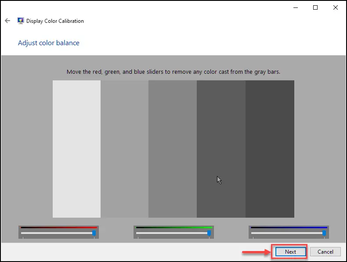Click the middle of the red slider track
347x262 pixels.
59,233
